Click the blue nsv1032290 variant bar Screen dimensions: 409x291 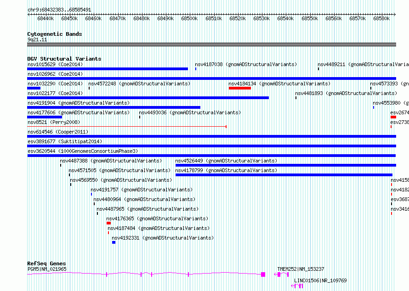(34, 88)
